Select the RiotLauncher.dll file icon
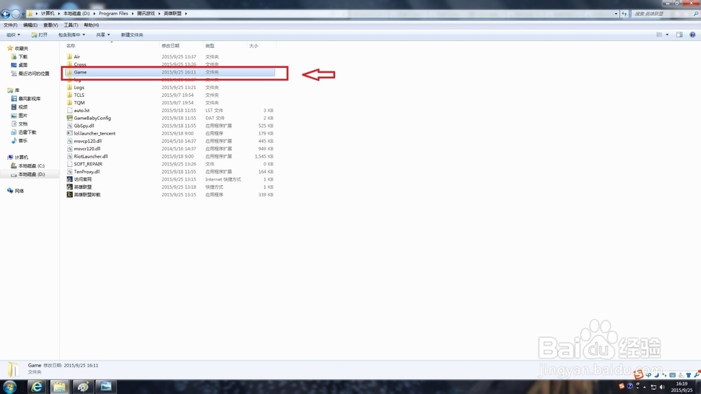 (x=69, y=156)
